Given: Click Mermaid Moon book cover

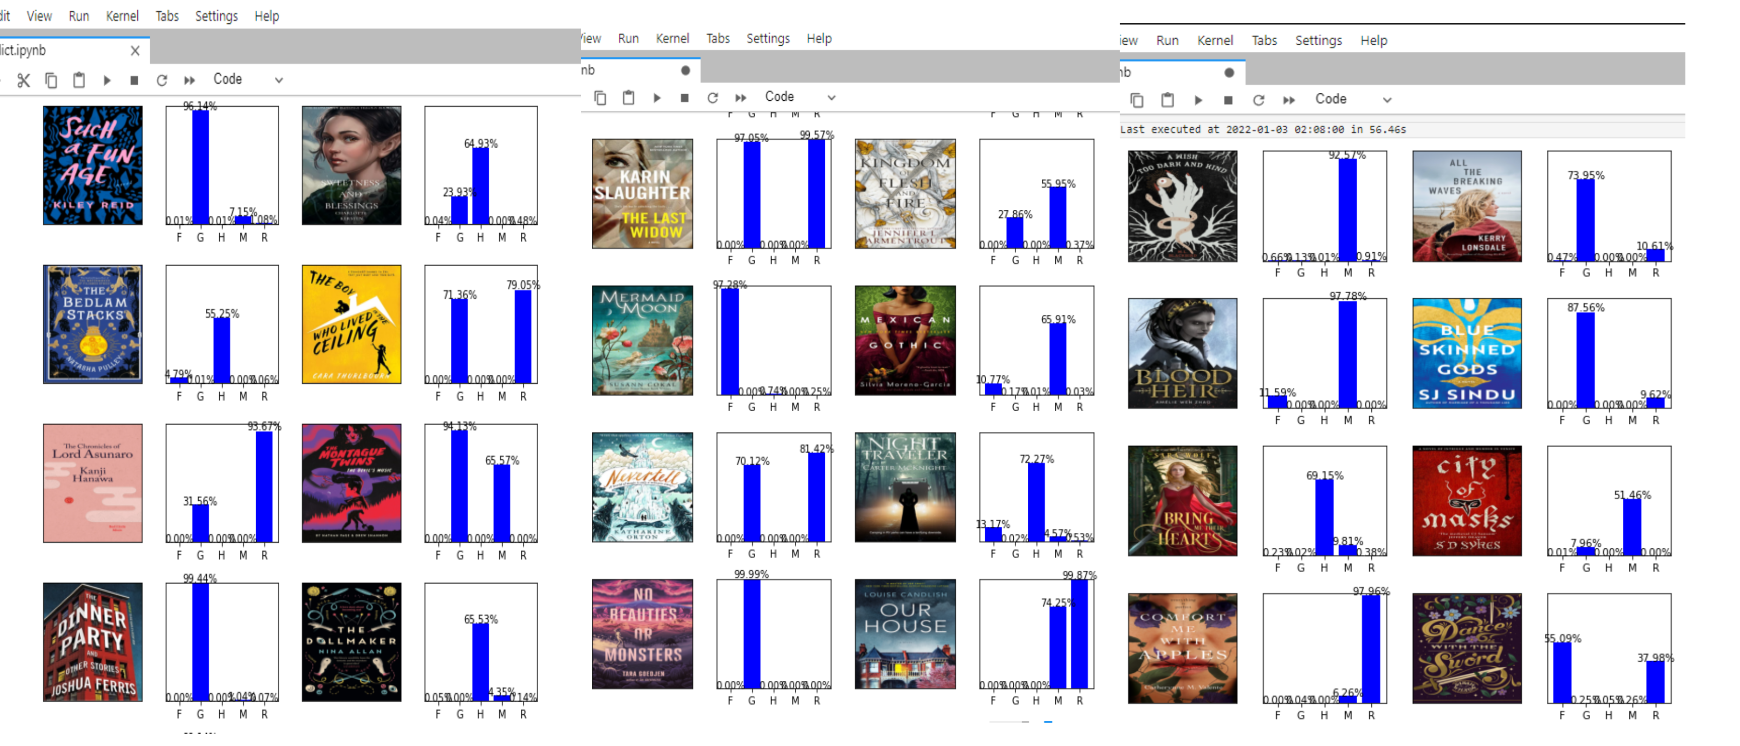Looking at the screenshot, I should pos(642,341).
